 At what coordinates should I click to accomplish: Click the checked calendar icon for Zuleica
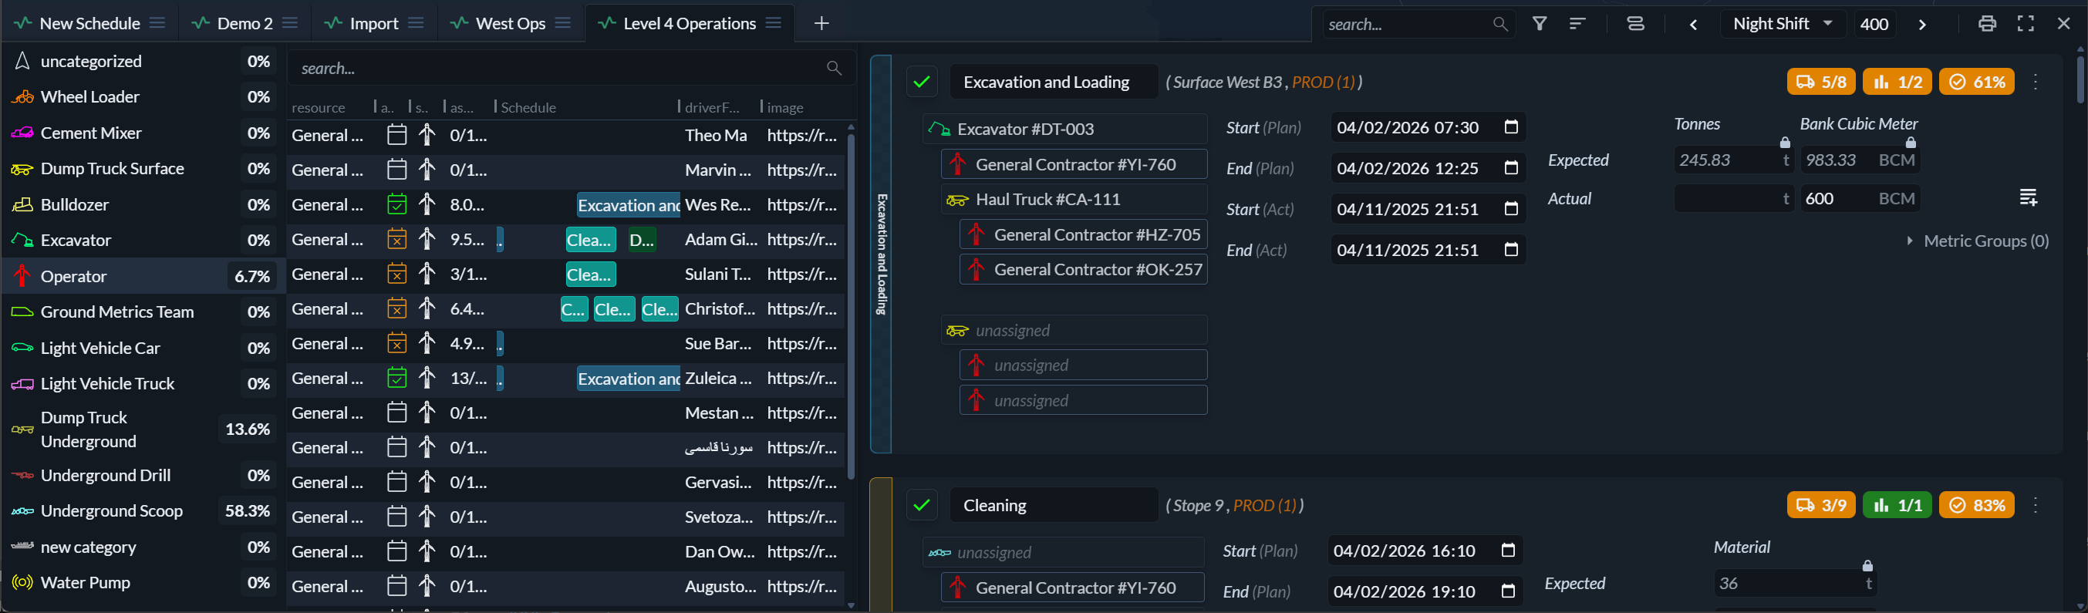coord(396,377)
